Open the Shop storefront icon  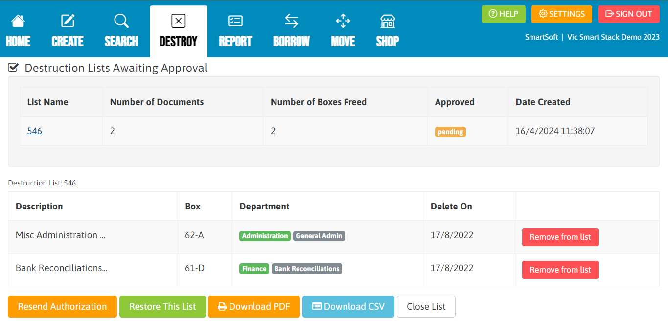coord(388,21)
